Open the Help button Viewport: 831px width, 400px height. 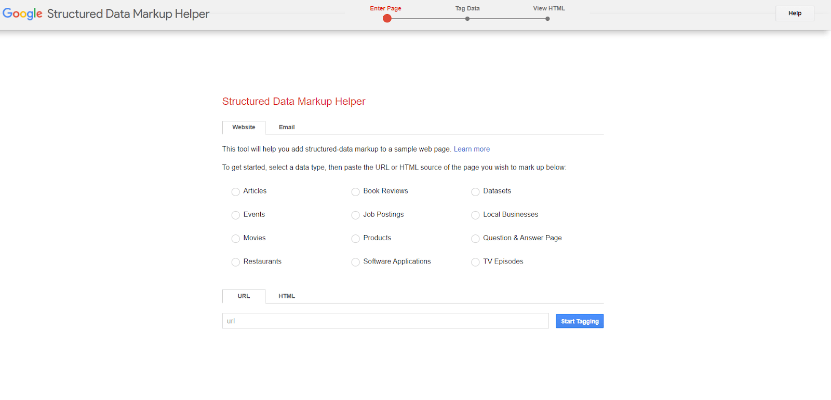(794, 13)
